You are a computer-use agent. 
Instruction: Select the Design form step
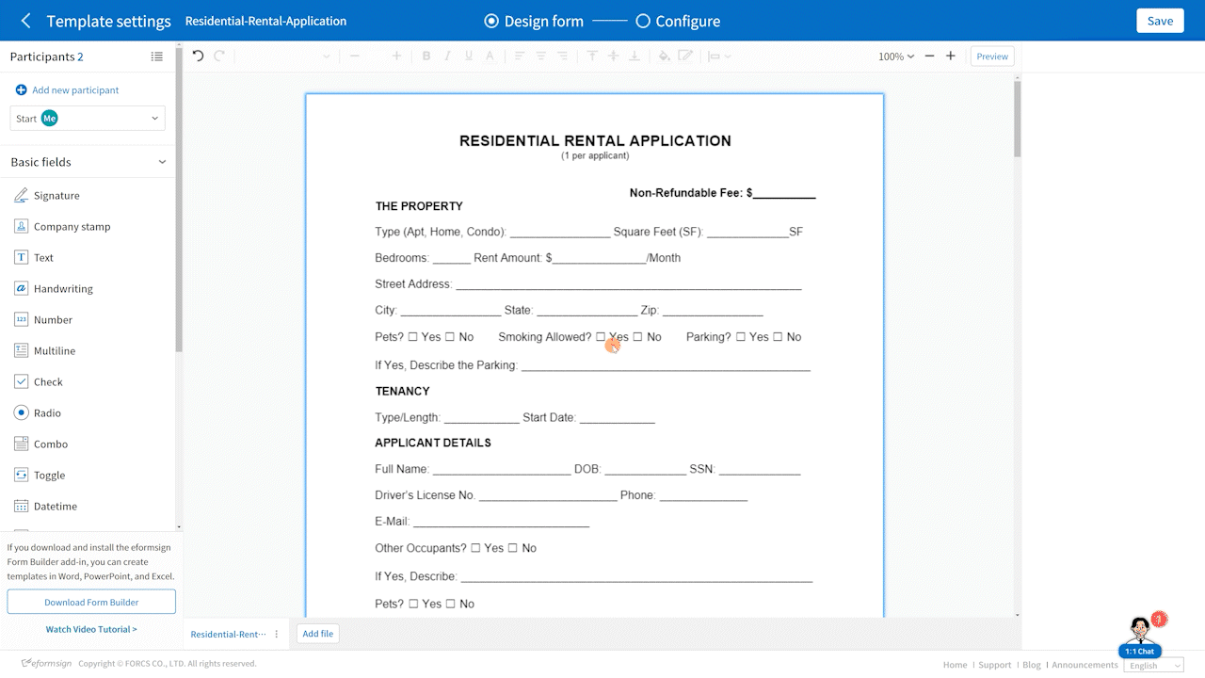[534, 21]
